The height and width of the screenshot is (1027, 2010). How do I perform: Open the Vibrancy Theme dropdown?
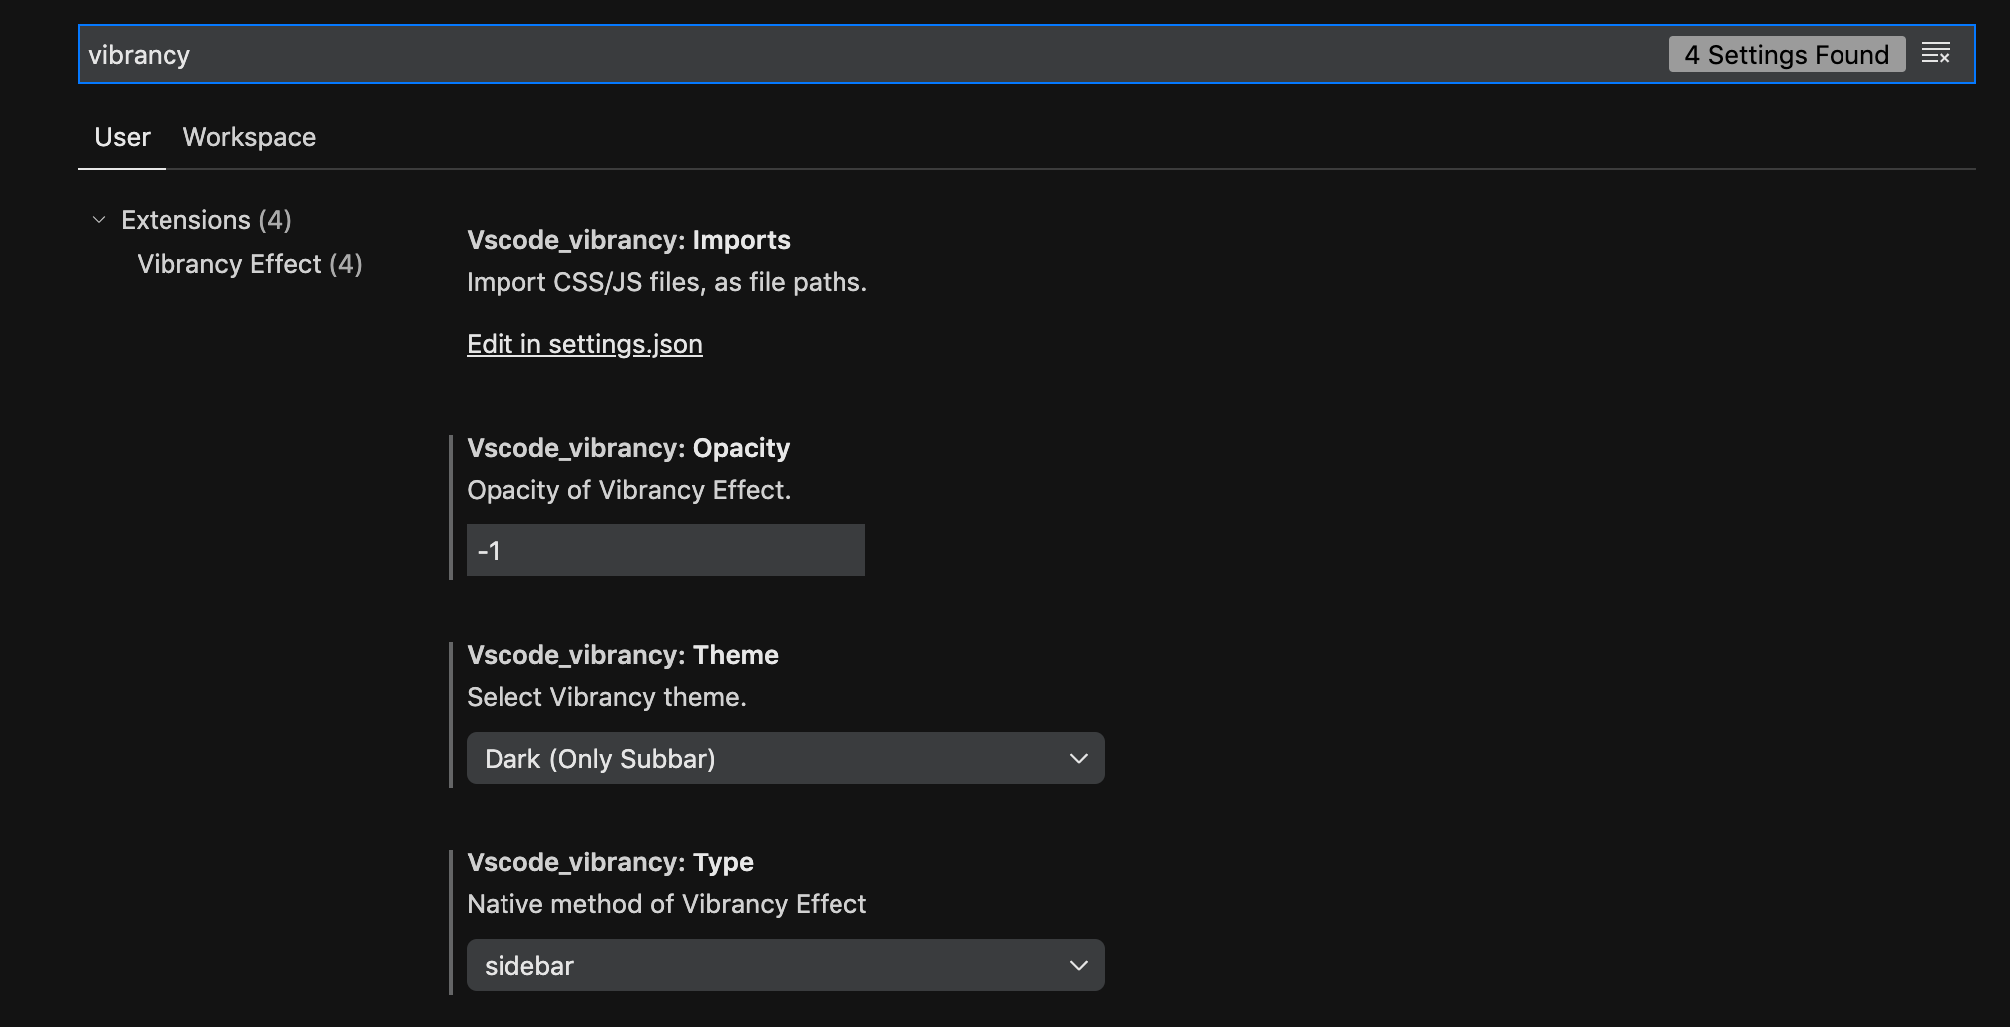pyautogui.click(x=786, y=758)
